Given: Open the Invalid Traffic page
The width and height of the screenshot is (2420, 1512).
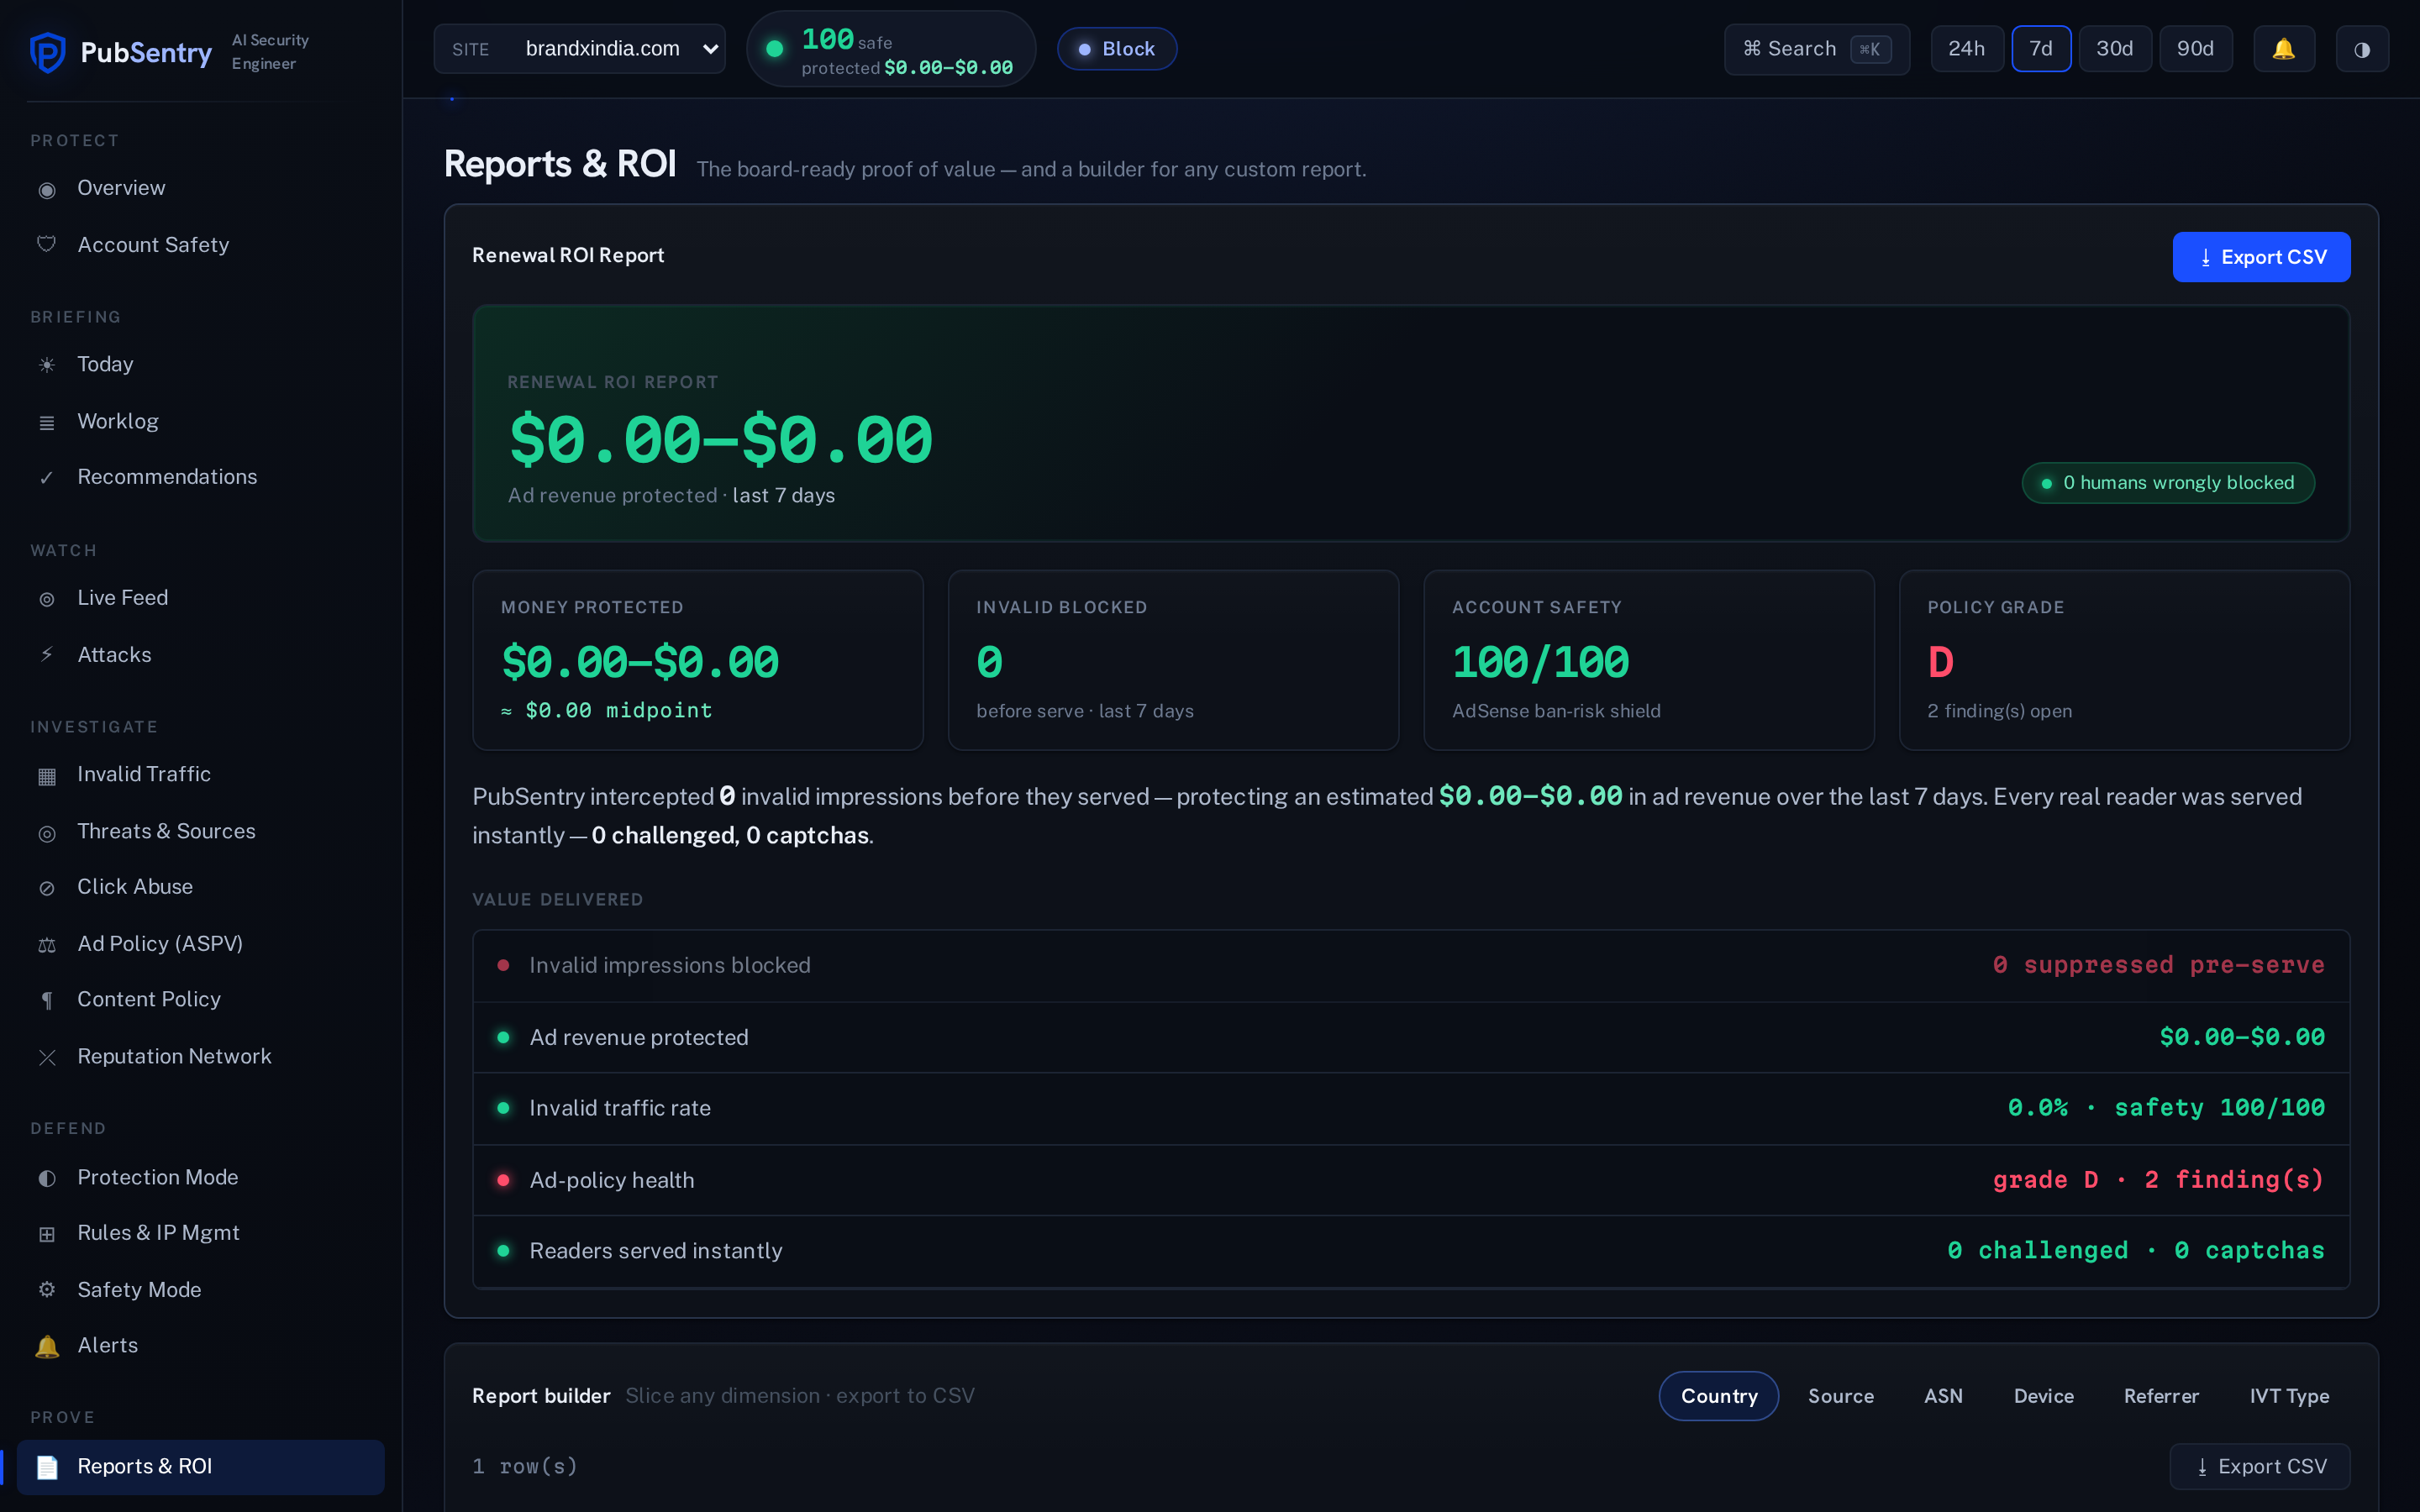Looking at the screenshot, I should point(201,775).
